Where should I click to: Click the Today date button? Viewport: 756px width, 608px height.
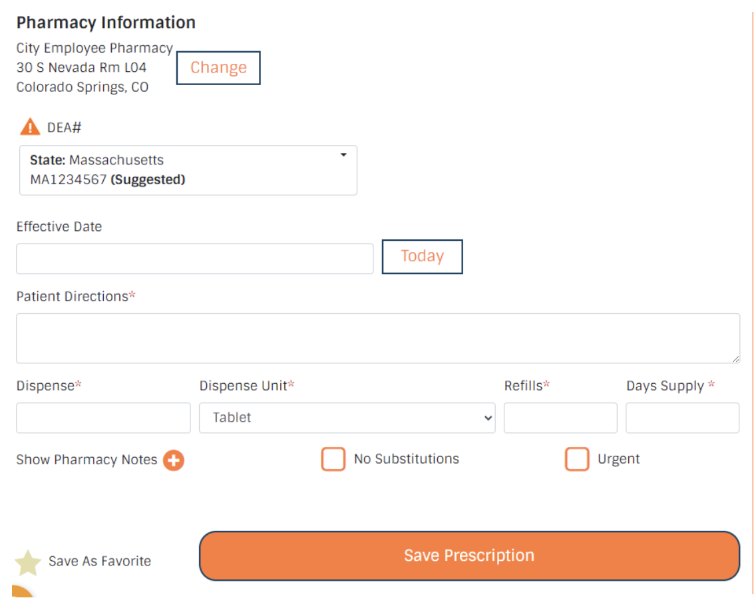point(422,257)
